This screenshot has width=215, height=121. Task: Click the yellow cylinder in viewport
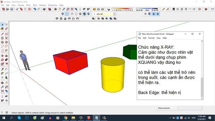point(113,75)
